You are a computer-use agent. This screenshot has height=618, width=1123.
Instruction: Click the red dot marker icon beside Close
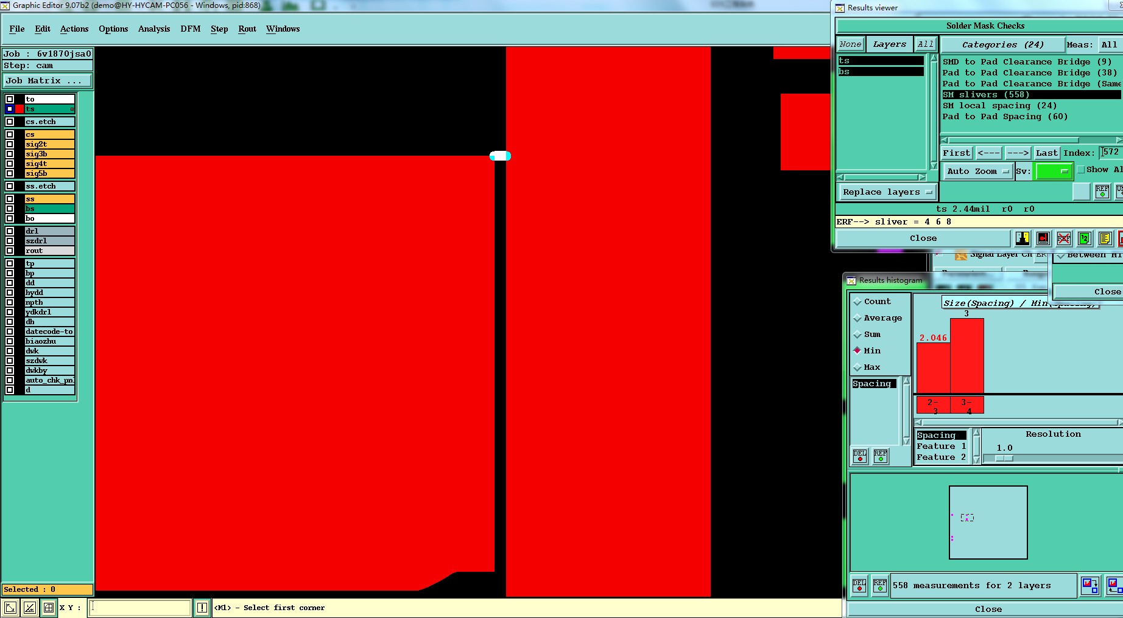[1043, 238]
